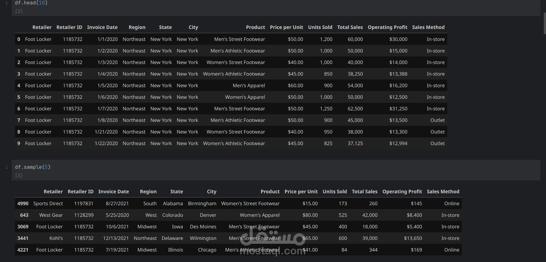Click Women's Apparel product cell in row 5
Screen dimensions: 546x262
(x=245, y=97)
